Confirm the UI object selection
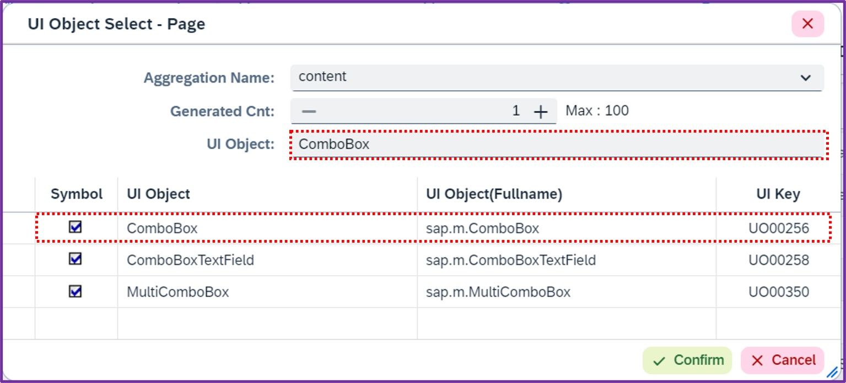Screen dimensions: 846x383 687,360
